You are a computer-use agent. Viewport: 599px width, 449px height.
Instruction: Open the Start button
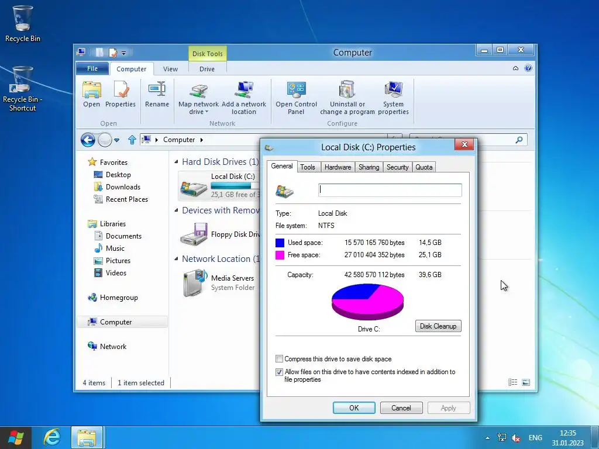[15, 437]
